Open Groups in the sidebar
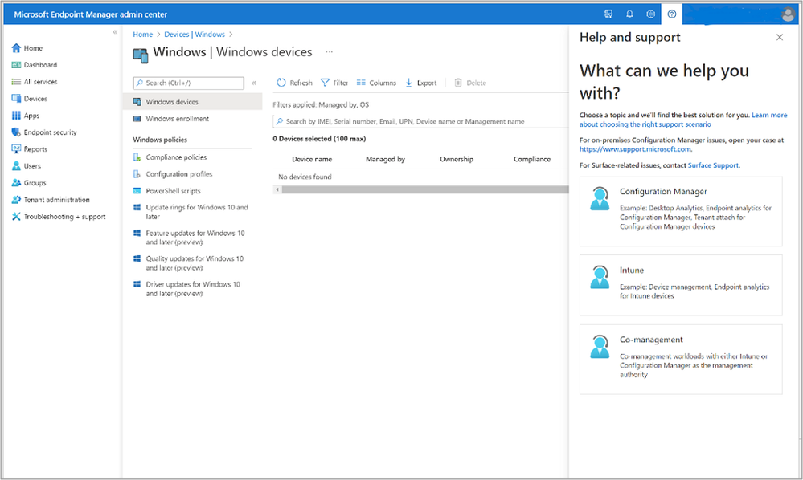Viewport: 803px width, 480px height. coord(29,183)
